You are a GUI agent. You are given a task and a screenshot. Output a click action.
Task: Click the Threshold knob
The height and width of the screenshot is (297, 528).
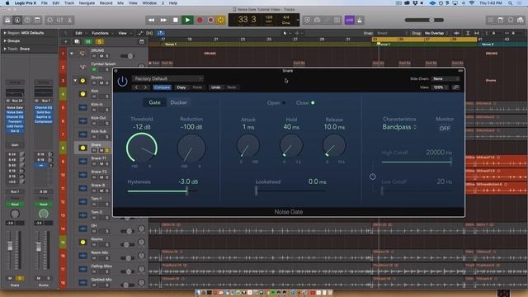tap(142, 148)
